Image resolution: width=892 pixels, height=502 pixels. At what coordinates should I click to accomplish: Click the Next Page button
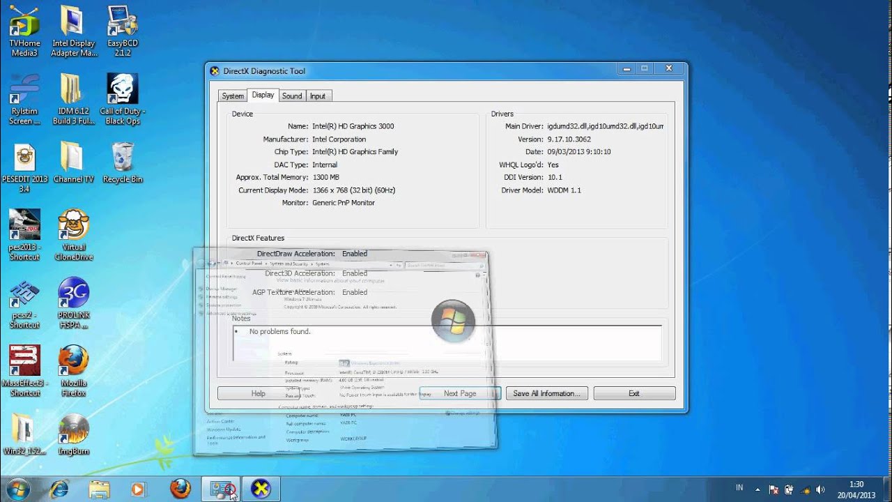460,393
